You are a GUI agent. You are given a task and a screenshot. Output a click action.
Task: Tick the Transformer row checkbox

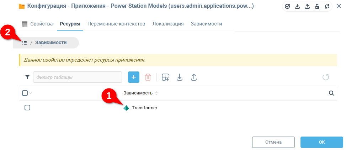[x=27, y=108]
